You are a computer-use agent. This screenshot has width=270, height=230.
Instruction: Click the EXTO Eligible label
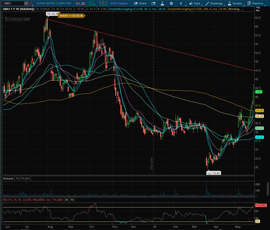[119, 3]
